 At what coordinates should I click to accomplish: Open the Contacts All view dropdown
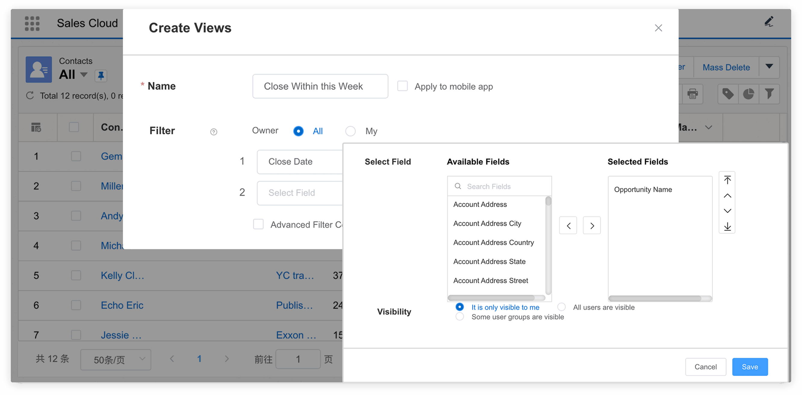83,75
